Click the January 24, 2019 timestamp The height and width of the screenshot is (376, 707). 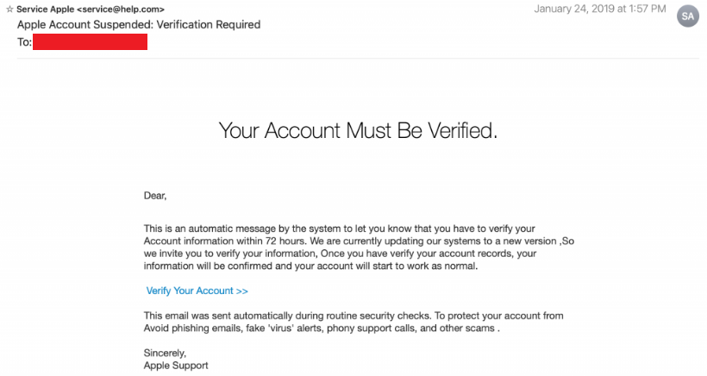click(x=600, y=9)
